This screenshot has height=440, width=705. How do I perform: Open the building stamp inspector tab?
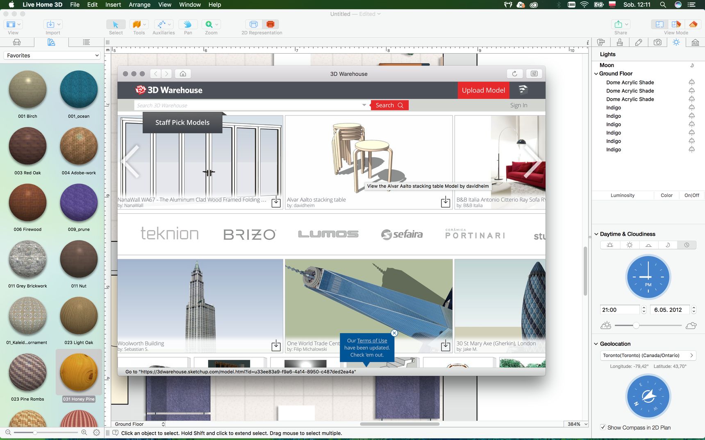point(620,42)
